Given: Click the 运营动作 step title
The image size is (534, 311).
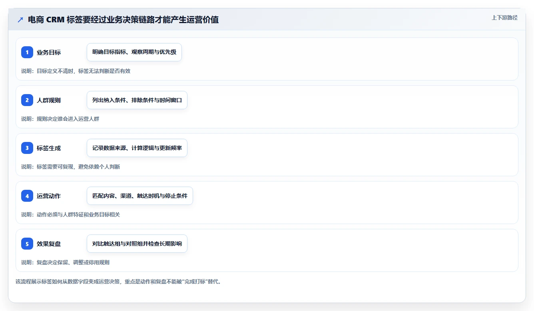Looking at the screenshot, I should (49, 196).
